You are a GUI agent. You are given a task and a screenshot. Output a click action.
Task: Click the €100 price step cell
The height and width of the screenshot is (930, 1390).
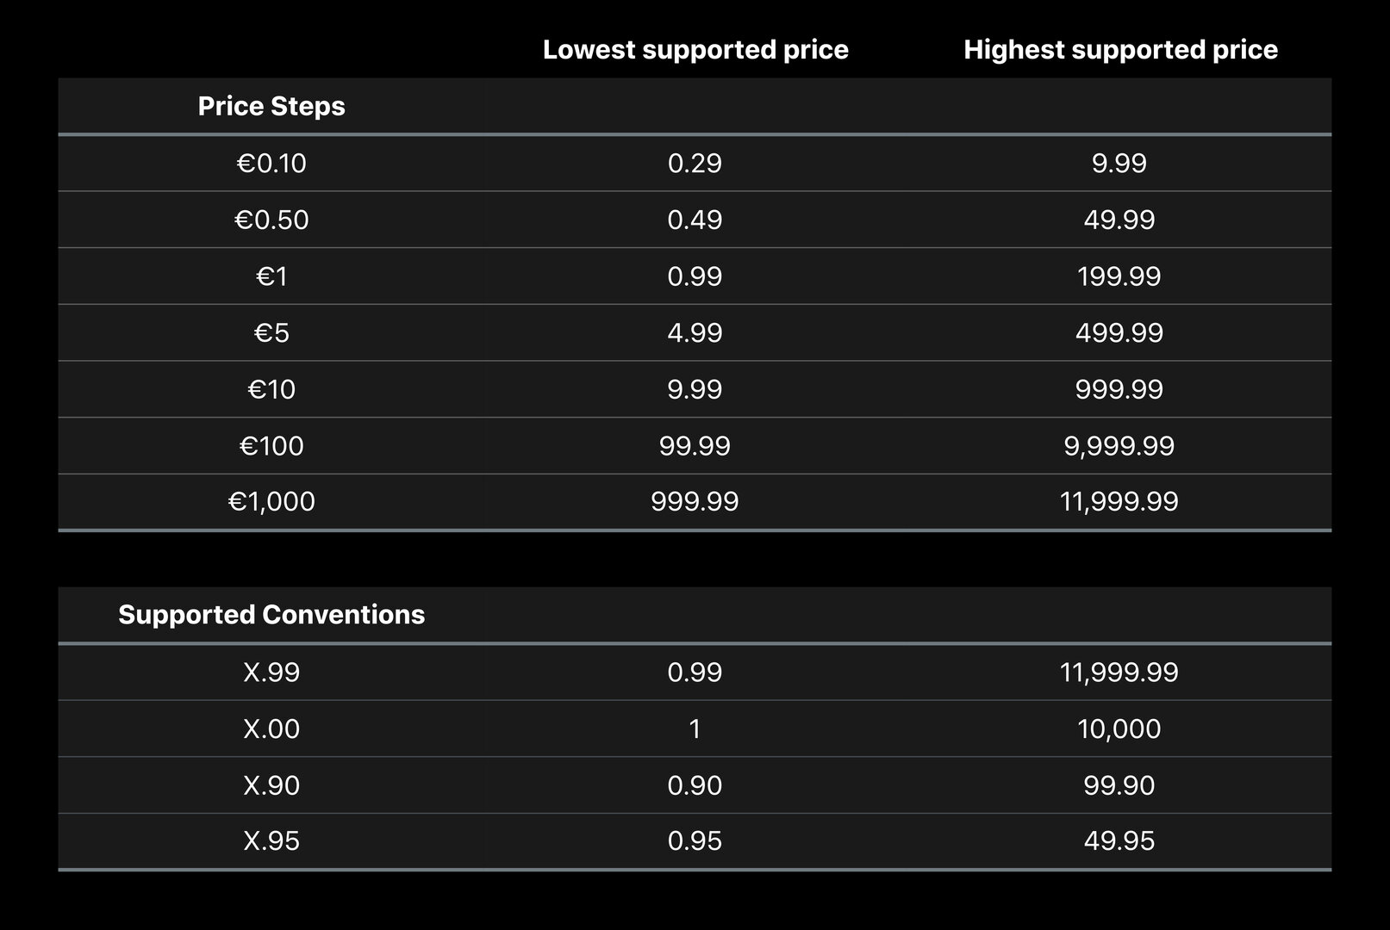[271, 446]
